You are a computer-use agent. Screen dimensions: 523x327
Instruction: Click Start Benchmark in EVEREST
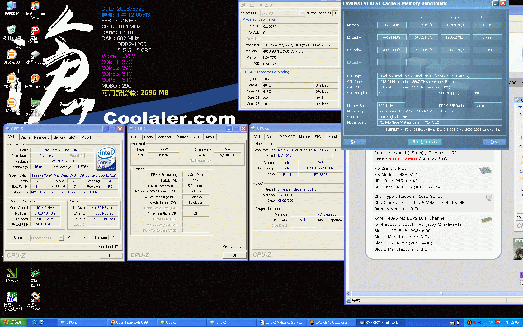click(x=424, y=142)
